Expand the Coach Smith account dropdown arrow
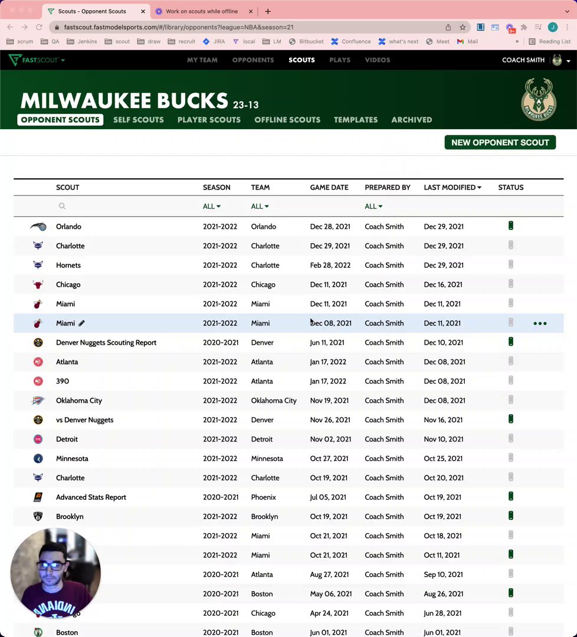The image size is (577, 637). click(x=569, y=61)
